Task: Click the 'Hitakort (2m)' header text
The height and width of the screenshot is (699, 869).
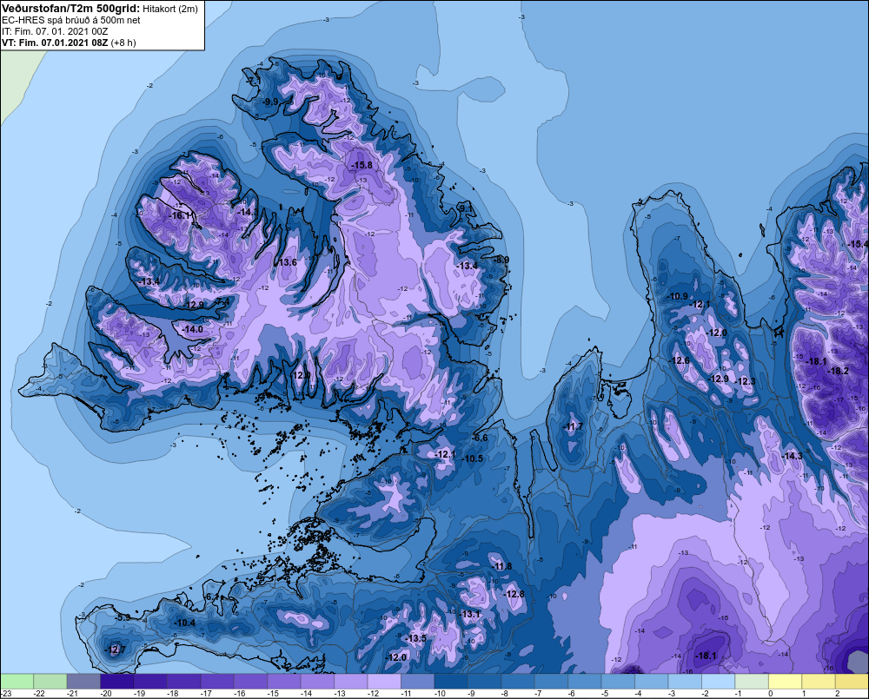Action: click(x=170, y=9)
